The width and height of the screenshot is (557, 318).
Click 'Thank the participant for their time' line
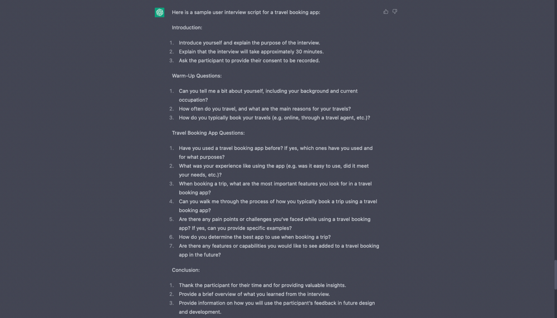coord(262,285)
